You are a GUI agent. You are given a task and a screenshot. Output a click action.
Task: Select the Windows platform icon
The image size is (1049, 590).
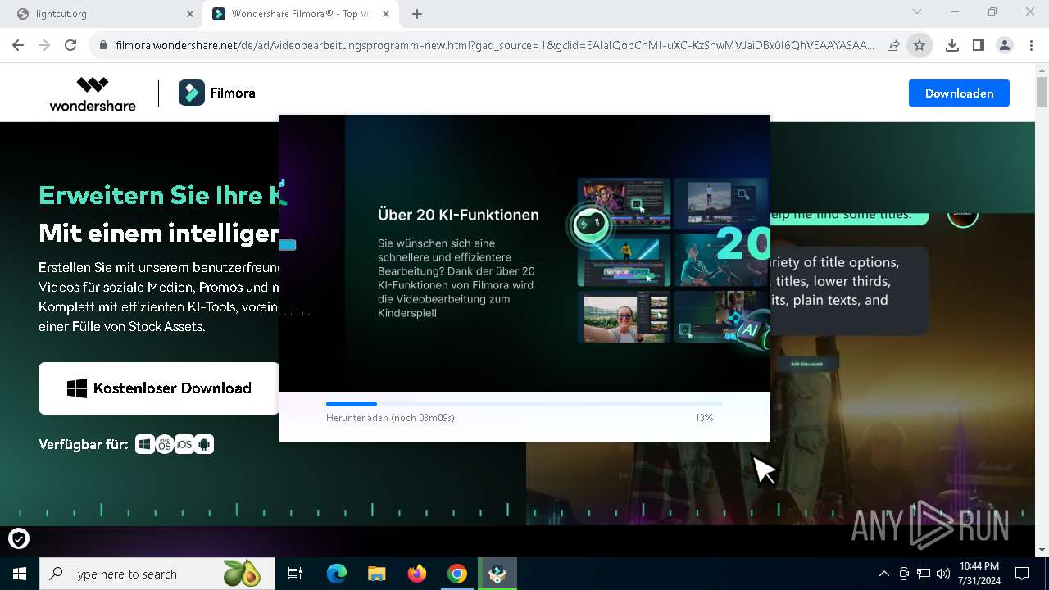(145, 444)
